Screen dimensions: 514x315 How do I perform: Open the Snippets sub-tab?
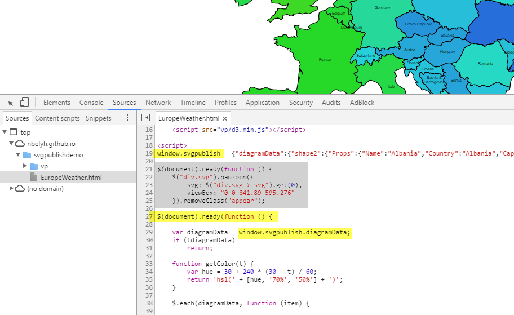point(98,118)
